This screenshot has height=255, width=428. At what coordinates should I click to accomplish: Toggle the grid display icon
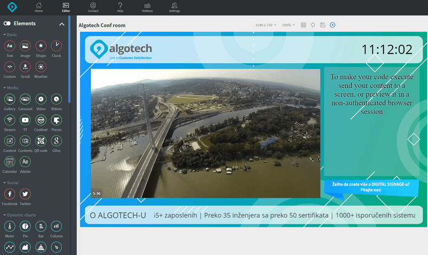[303, 25]
